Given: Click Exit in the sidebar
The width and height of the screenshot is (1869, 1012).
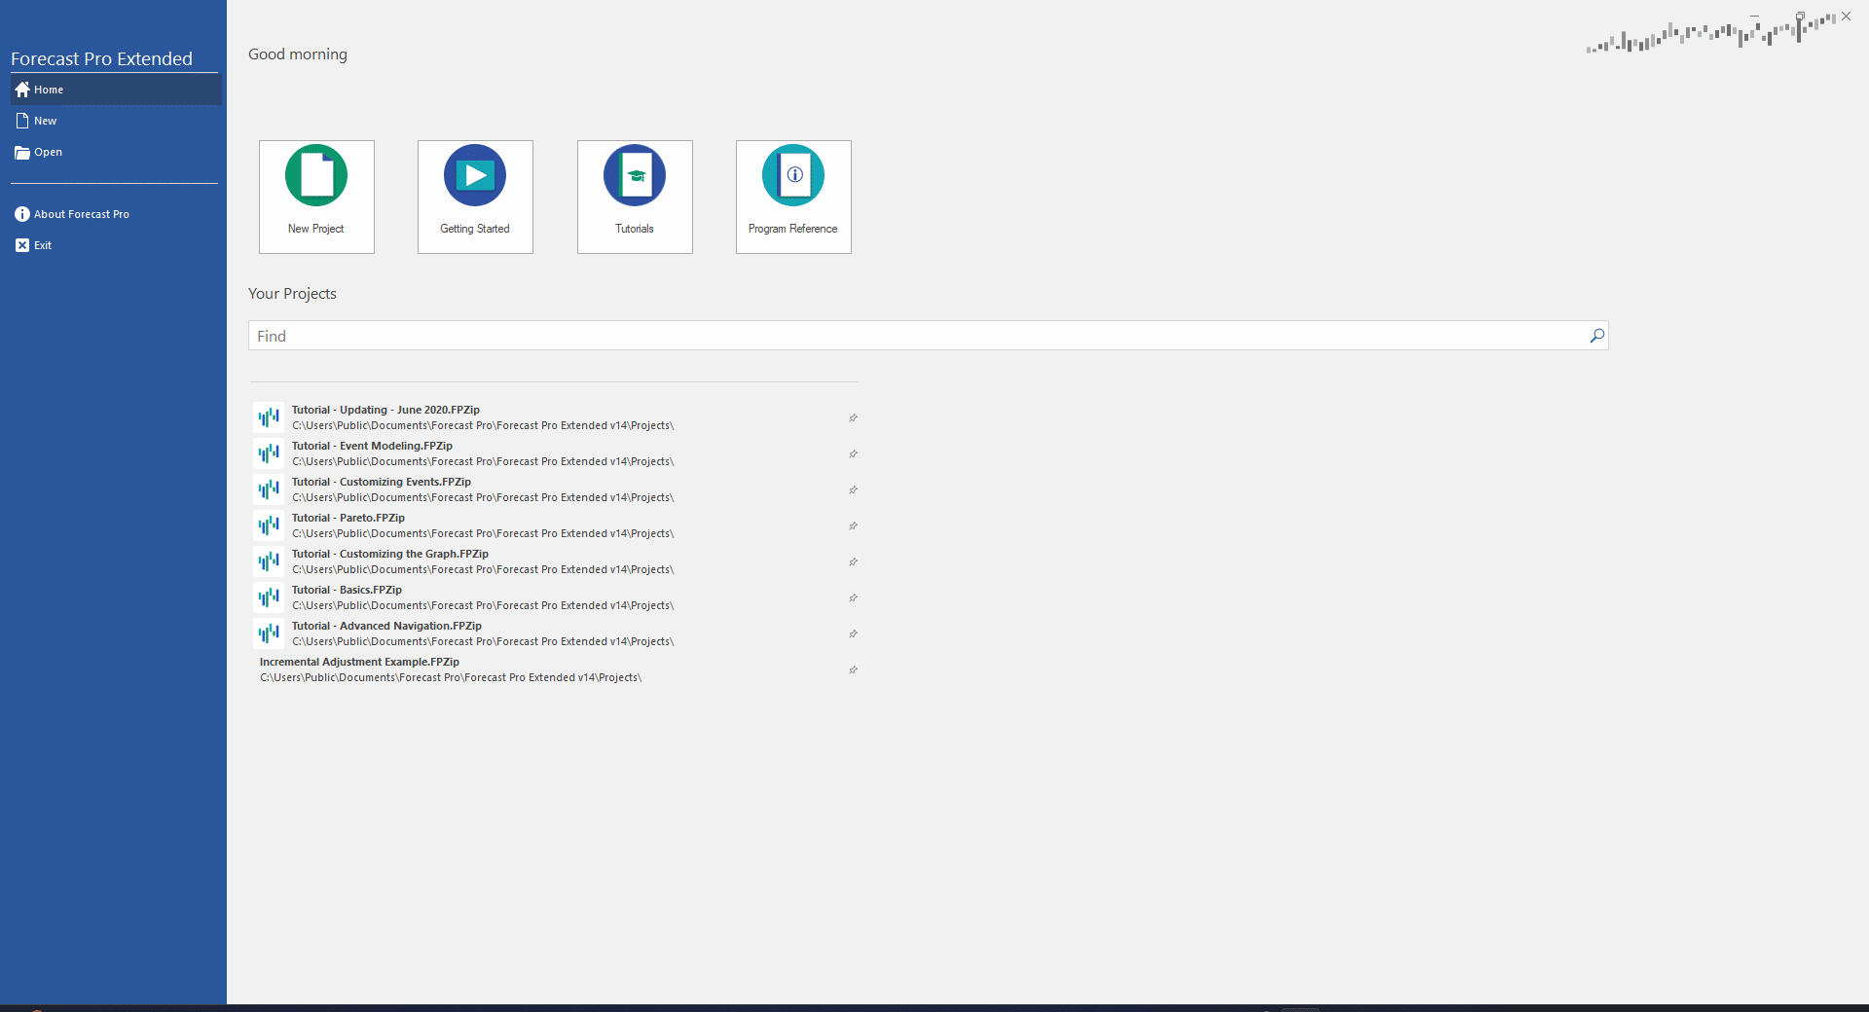Looking at the screenshot, I should 116,245.
